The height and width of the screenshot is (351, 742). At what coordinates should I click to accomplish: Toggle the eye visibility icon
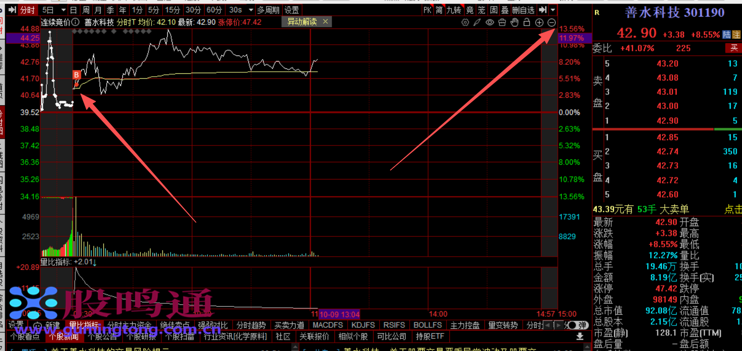click(490, 22)
